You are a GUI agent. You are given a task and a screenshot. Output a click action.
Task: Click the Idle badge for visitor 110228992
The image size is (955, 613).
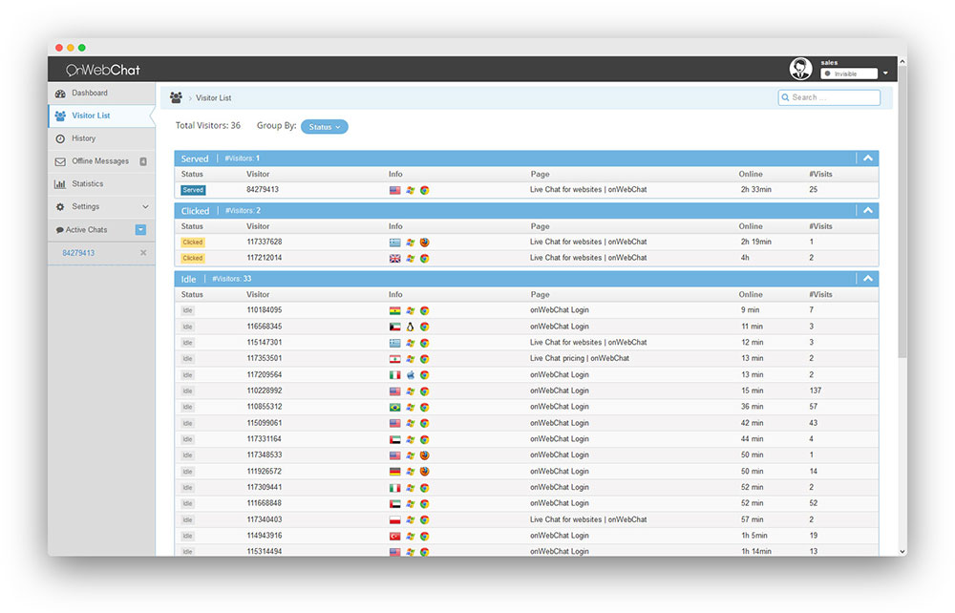187,391
